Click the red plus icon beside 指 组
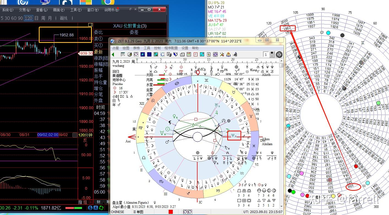 point(91,202)
